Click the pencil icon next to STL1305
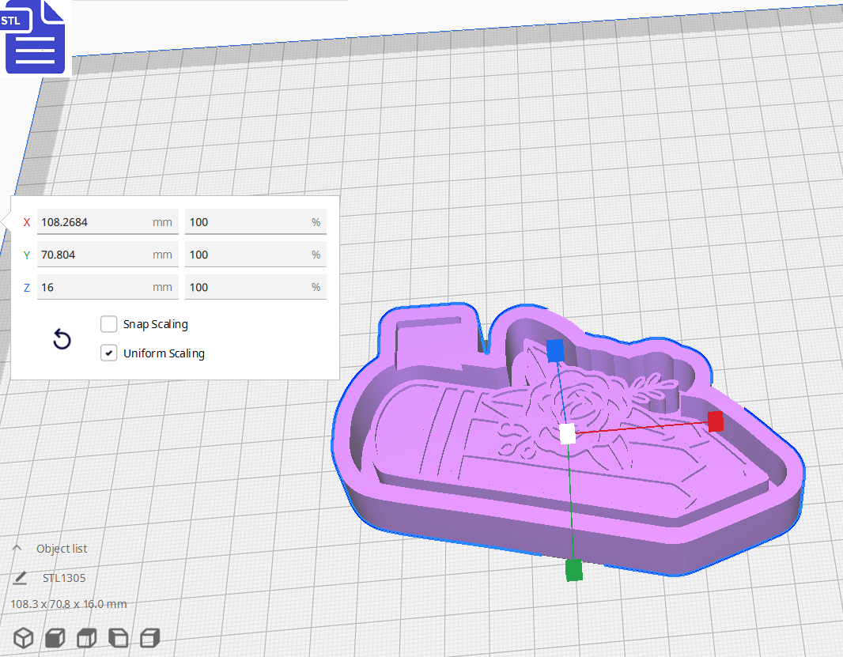Screen dimensions: 843x657 click(x=20, y=578)
